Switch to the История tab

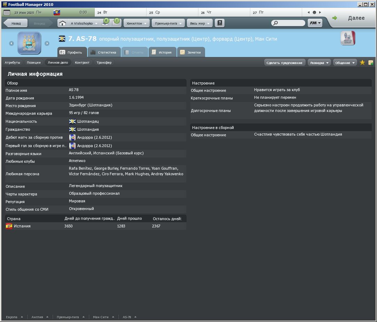click(162, 53)
